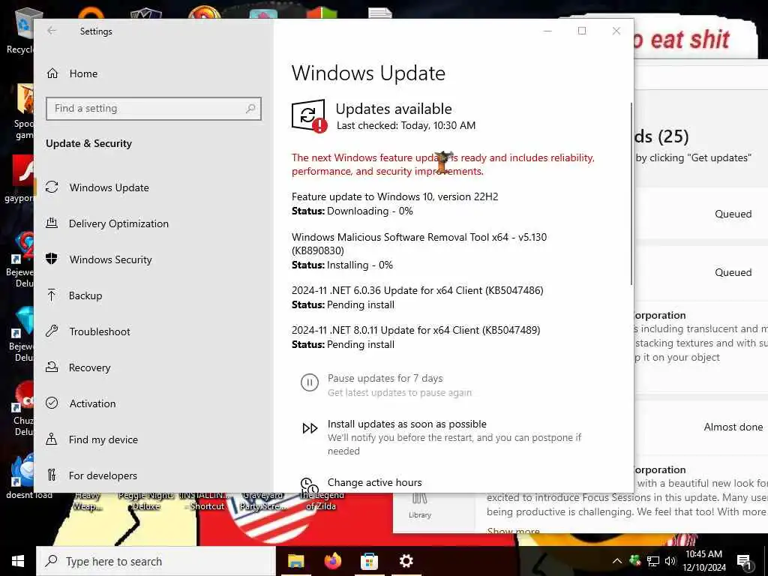This screenshot has width=768, height=576.
Task: Open Microsoft Store from taskbar
Action: point(369,561)
